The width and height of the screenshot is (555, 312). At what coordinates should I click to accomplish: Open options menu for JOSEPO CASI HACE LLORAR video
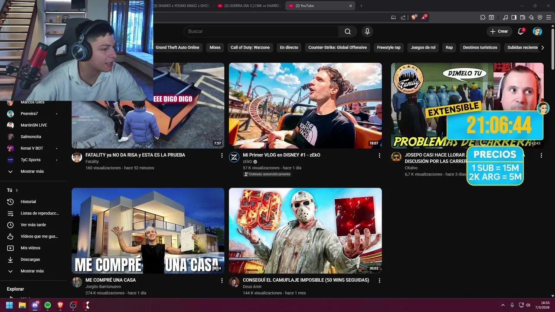(x=541, y=155)
